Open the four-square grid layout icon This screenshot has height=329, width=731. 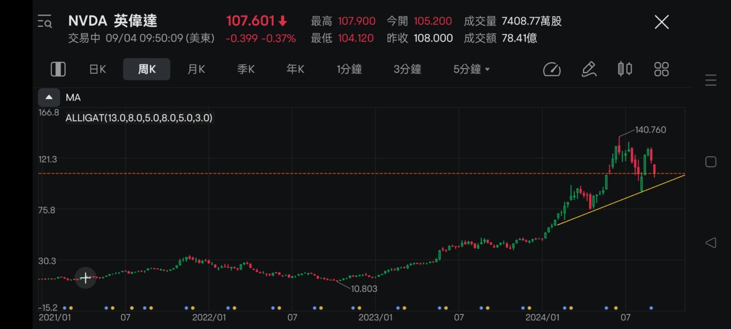(661, 69)
